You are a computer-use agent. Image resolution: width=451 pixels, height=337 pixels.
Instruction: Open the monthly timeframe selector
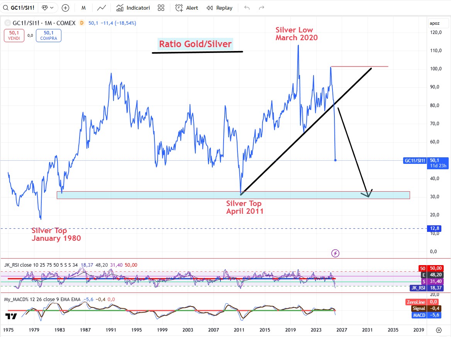click(x=84, y=8)
